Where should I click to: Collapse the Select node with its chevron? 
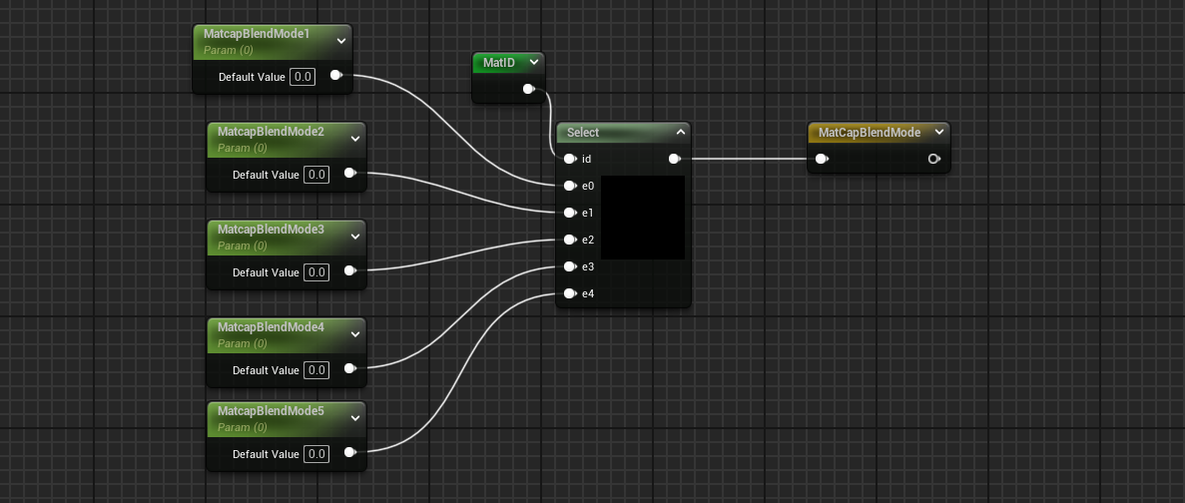680,132
